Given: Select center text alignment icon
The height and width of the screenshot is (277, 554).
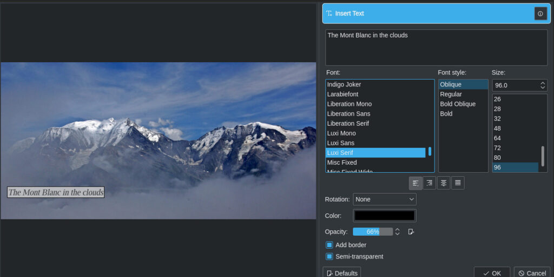Looking at the screenshot, I should (444, 183).
